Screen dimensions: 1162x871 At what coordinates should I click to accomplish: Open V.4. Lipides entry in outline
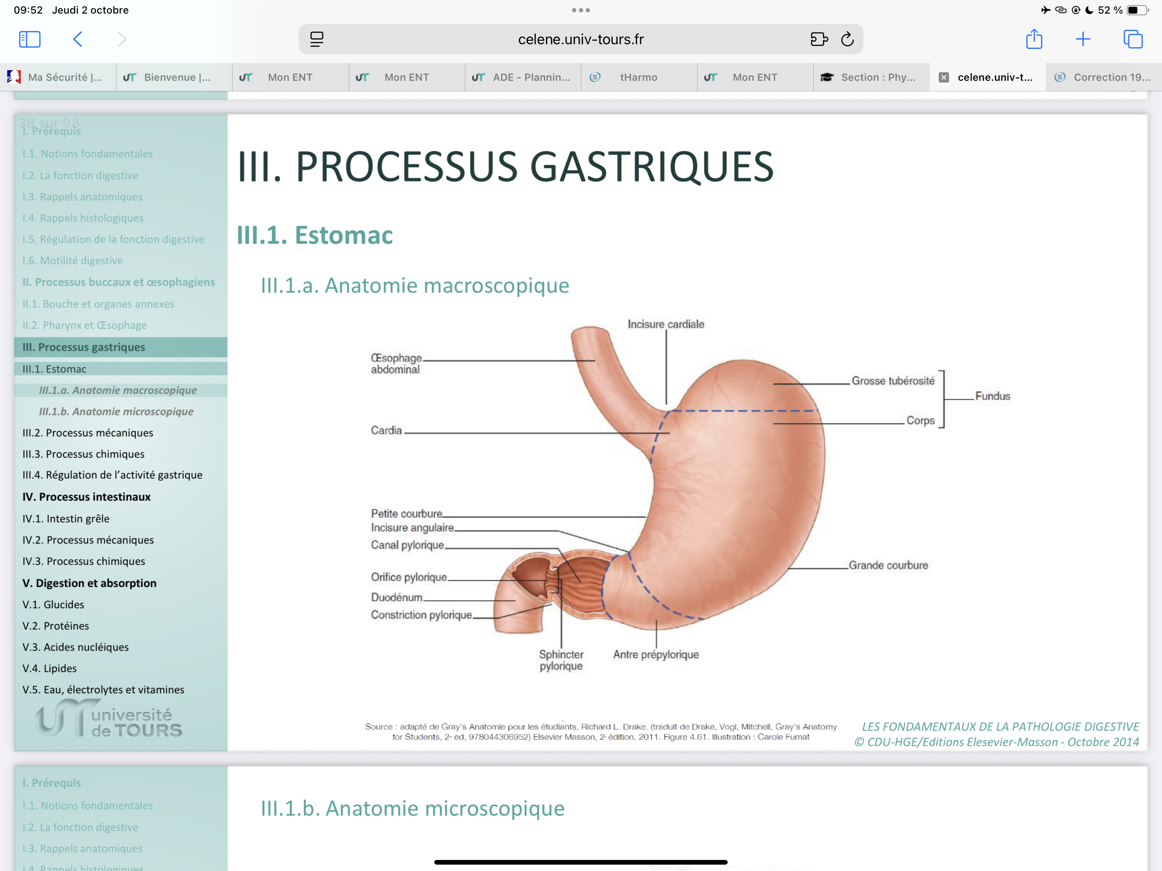pyautogui.click(x=49, y=668)
